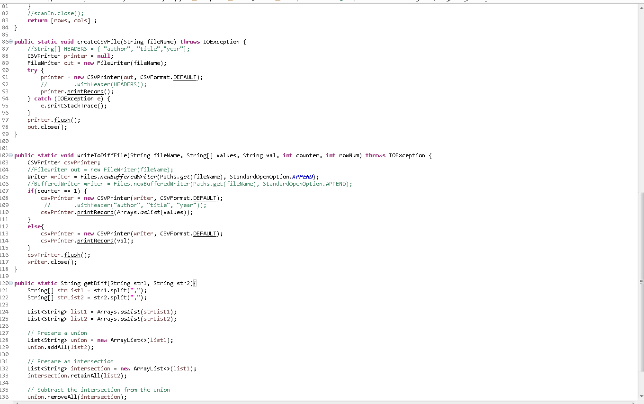Click "printer.flush();" on line 97
The width and height of the screenshot is (644, 404).
coord(54,120)
